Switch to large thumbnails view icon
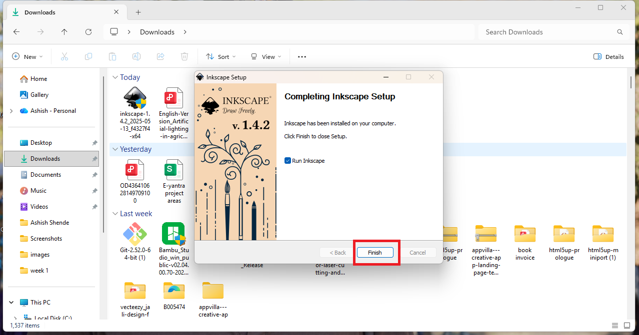639x335 pixels. click(x=627, y=326)
